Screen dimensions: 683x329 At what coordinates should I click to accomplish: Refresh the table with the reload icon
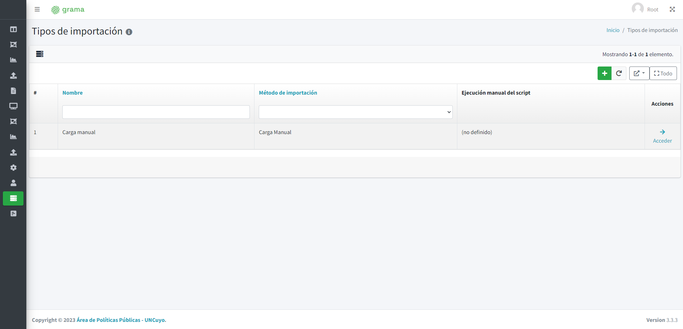tap(619, 73)
